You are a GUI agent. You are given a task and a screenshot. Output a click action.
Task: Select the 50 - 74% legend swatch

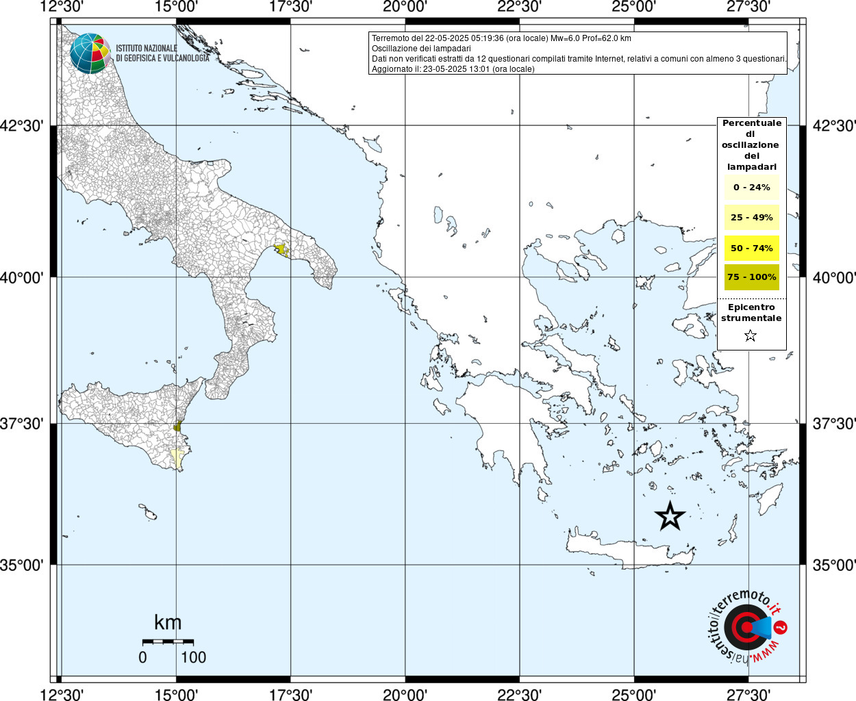(752, 248)
